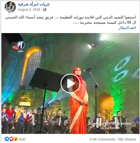This screenshot has width=140, height=143.
Task: Click the CANLI live label under logo
Action: point(20,51)
